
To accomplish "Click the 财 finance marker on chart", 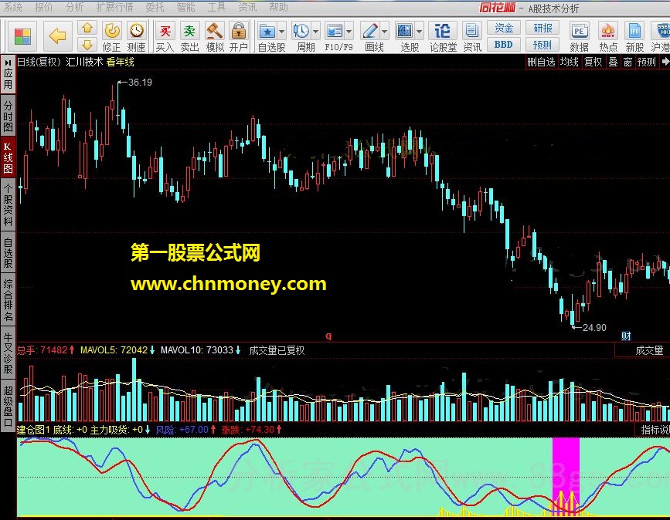I will (x=626, y=336).
